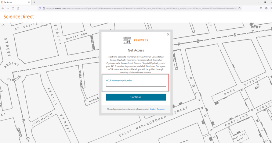Open the browser hamburger menu

[271, 8]
